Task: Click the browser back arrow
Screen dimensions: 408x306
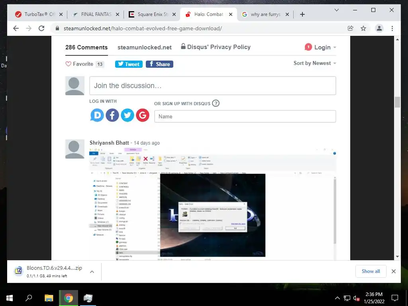Action: tap(16, 28)
